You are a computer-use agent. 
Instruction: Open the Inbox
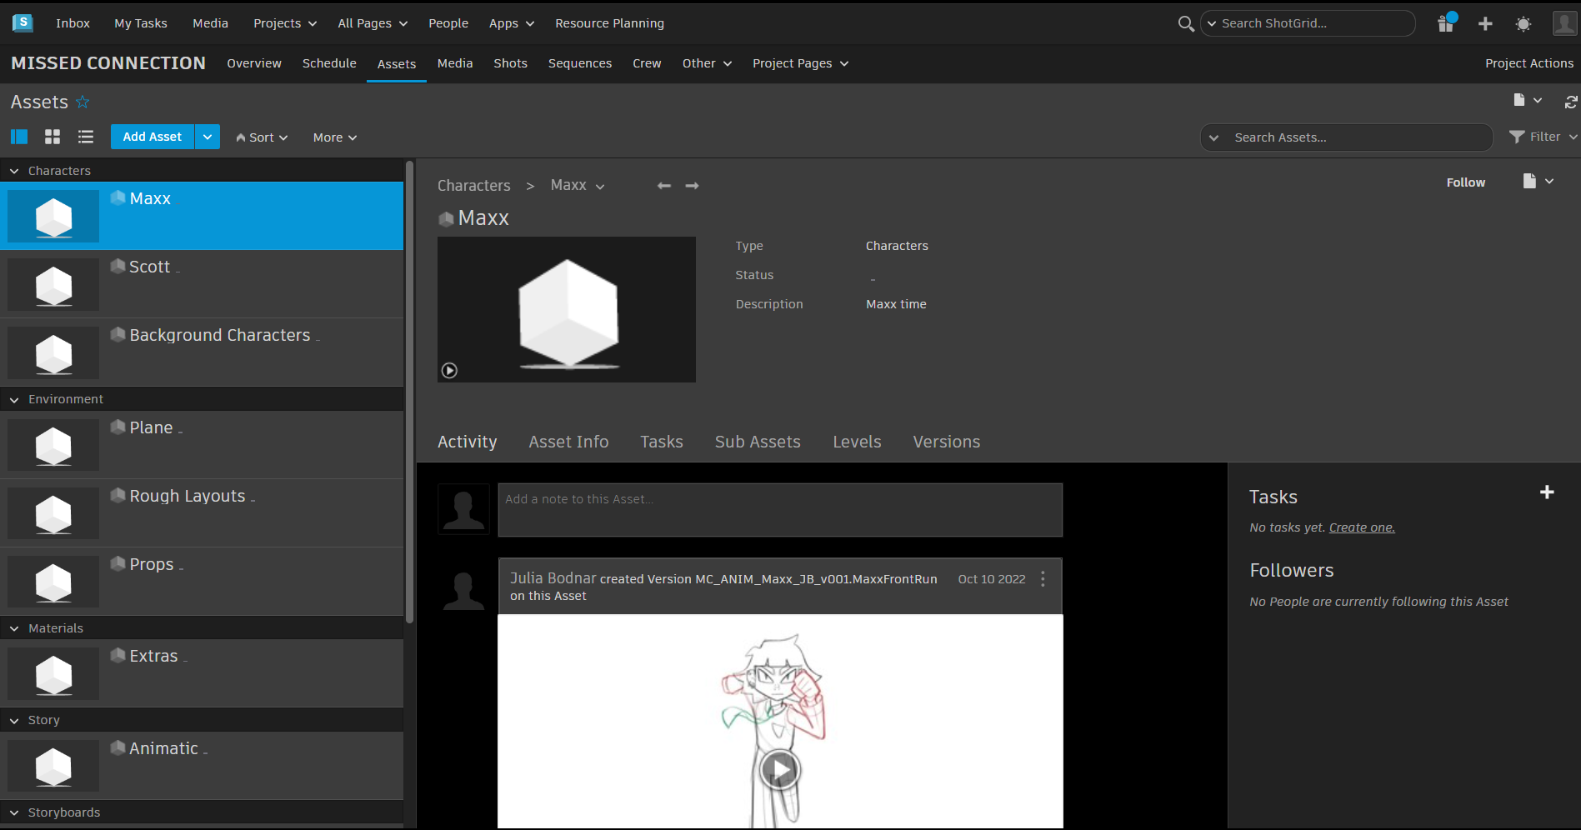73,23
